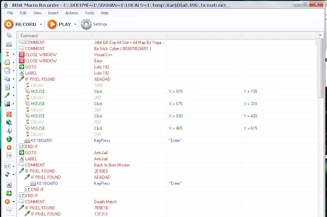Insert window command from sidebar
The width and height of the screenshot is (327, 217).
pos(7,70)
